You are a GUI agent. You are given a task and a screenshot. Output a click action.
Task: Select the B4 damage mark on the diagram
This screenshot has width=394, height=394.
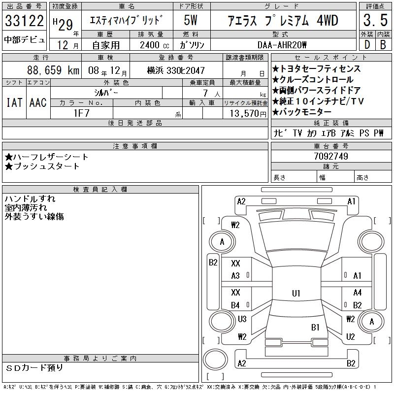click(x=235, y=305)
